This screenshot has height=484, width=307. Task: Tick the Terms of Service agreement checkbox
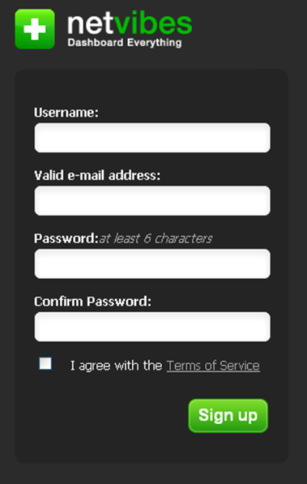[x=45, y=364]
